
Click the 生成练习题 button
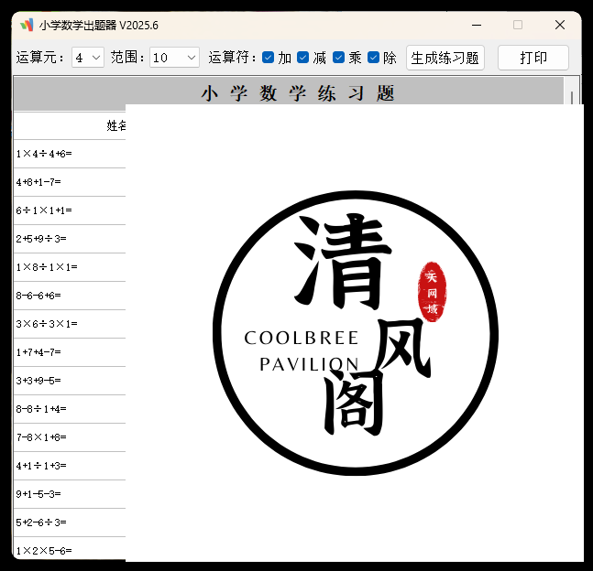[445, 58]
